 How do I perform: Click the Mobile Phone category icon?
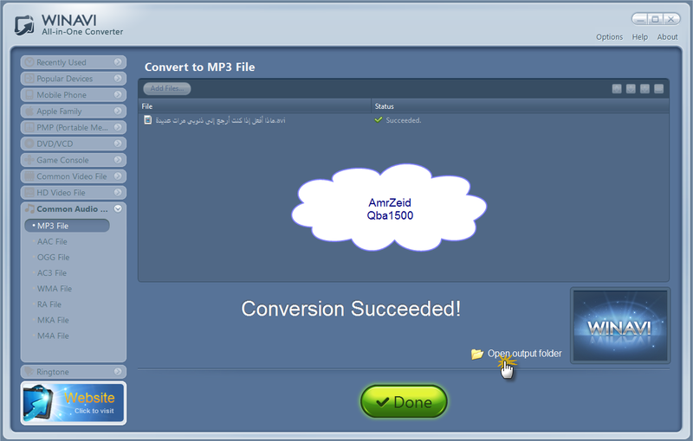(29, 95)
